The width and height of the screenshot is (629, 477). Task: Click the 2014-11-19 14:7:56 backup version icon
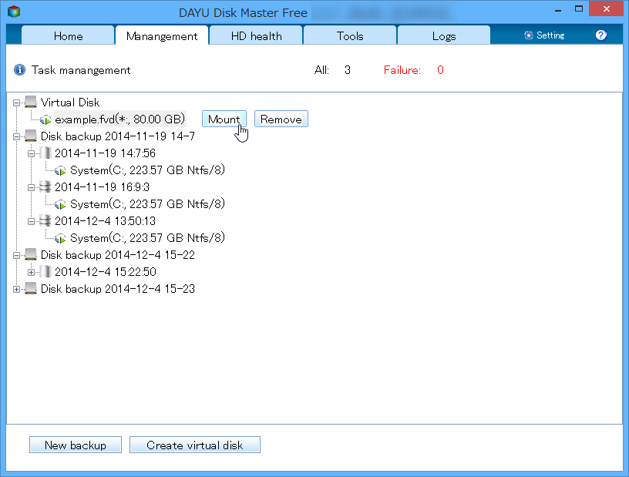[x=45, y=153]
